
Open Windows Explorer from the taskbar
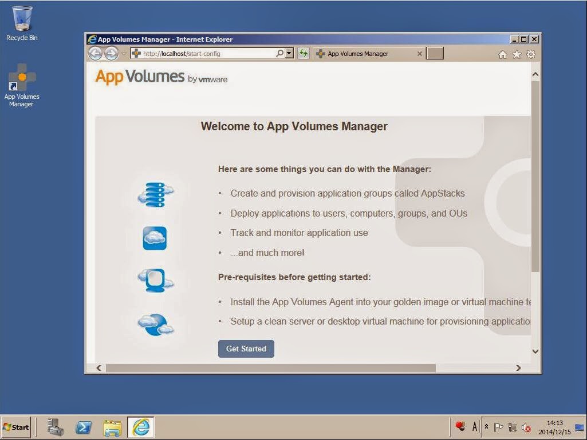click(111, 426)
